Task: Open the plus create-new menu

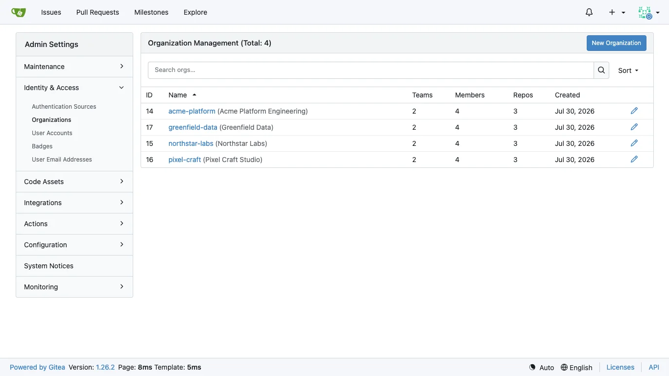Action: pos(617,12)
